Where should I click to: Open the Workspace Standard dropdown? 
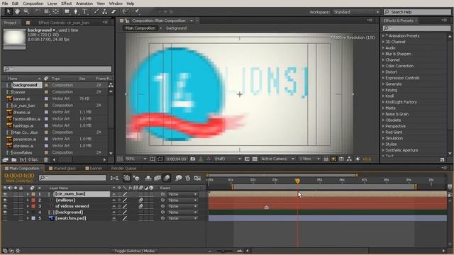356,12
